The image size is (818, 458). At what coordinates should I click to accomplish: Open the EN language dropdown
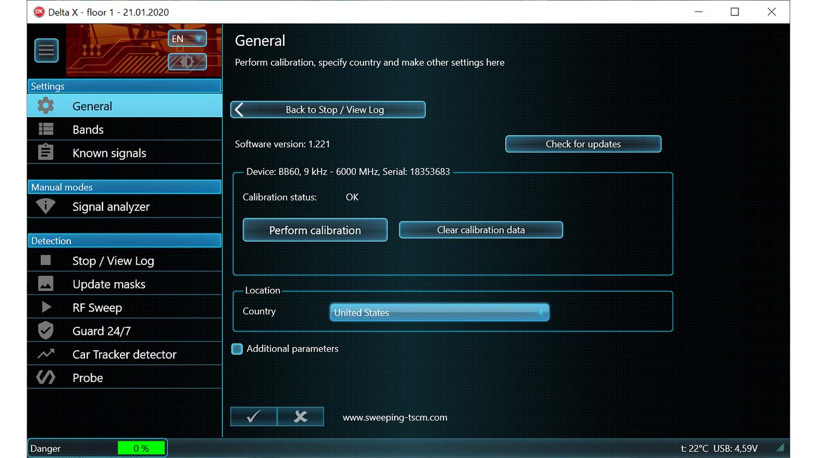click(187, 39)
